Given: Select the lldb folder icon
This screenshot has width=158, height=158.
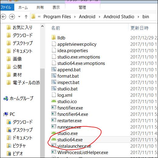Looking at the screenshot, I should click(x=54, y=38).
